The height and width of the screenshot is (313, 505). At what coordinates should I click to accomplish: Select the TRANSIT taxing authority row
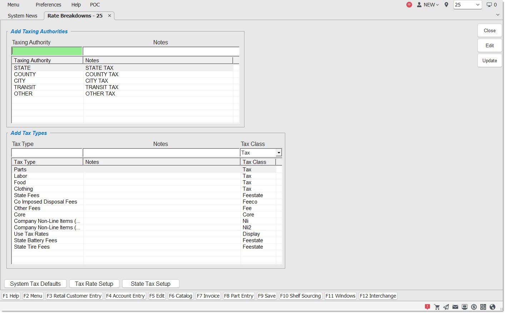(x=25, y=87)
